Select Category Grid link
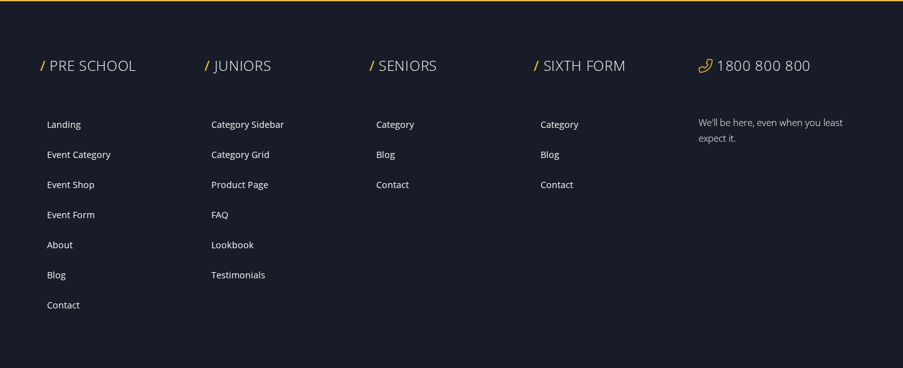This screenshot has width=903, height=368. pyautogui.click(x=240, y=155)
